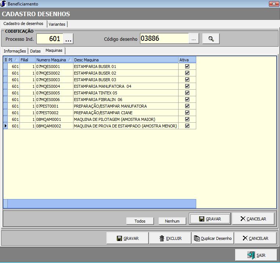Switch to the Variantes tab
Viewport: 280px width, 263px height.
[57, 24]
